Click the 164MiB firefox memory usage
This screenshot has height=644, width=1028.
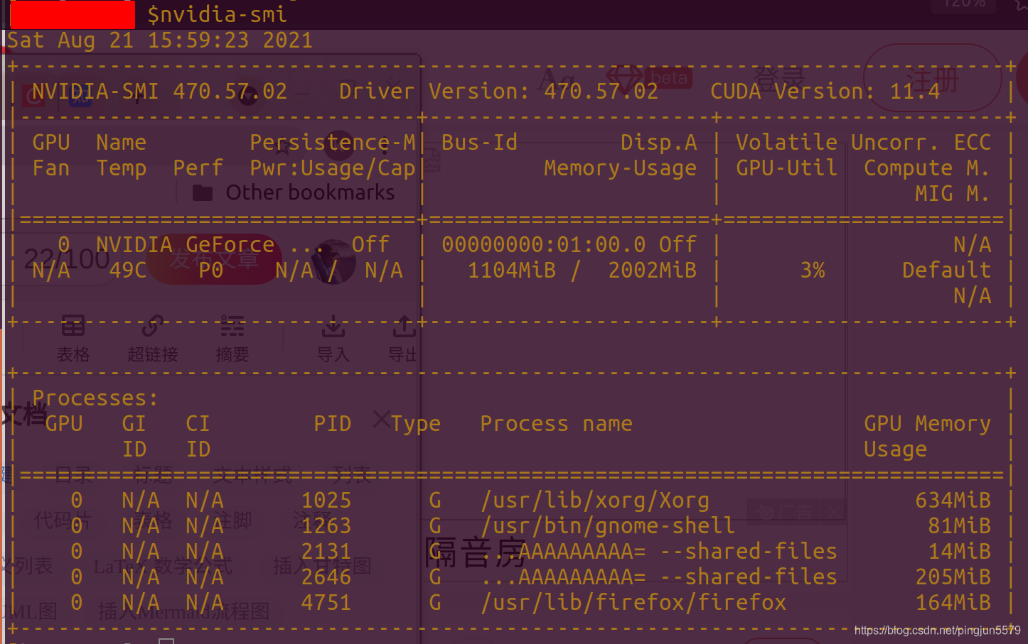[x=953, y=603]
